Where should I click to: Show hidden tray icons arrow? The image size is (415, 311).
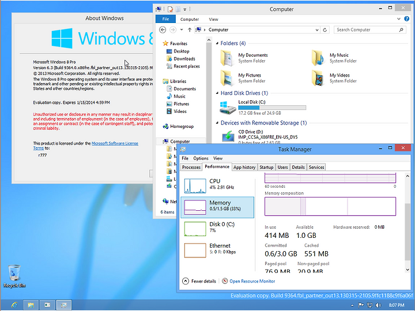pos(352,305)
